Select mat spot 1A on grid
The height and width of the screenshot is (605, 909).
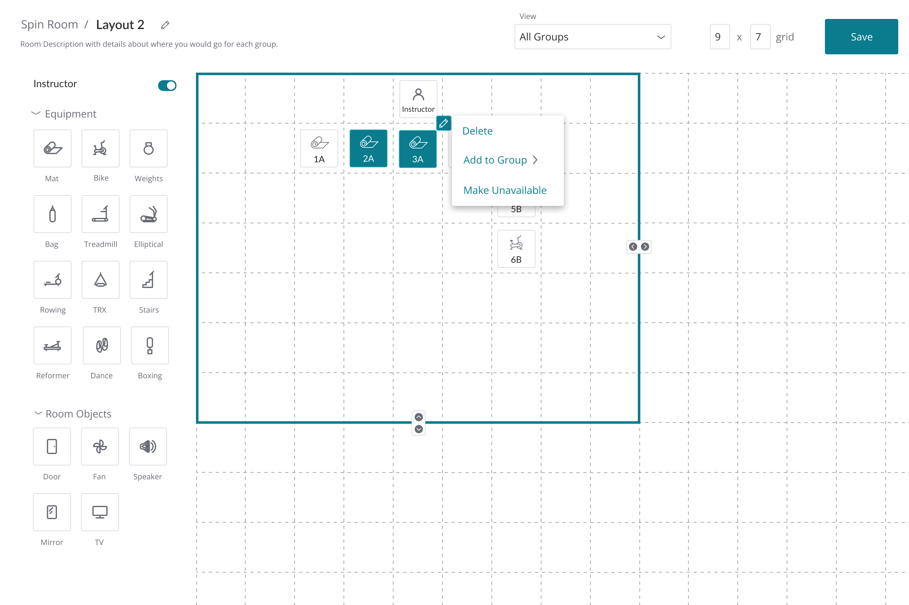point(319,148)
